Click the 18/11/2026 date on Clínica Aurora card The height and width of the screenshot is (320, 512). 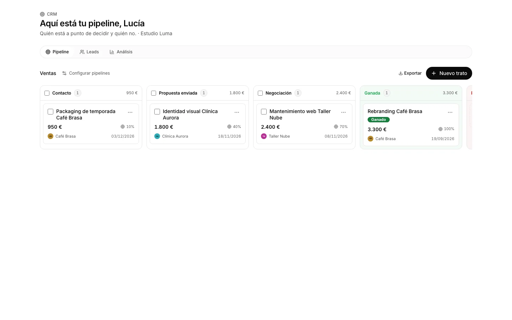pyautogui.click(x=229, y=136)
